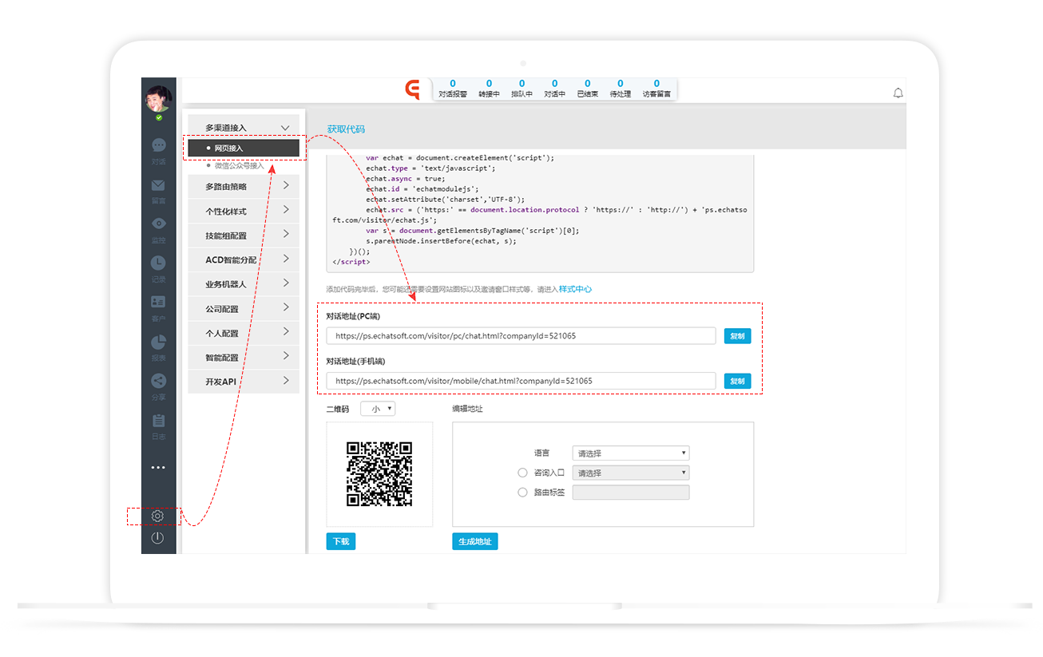Click the 已结束 counter tab
Screen dimensions: 1043x657
[587, 89]
